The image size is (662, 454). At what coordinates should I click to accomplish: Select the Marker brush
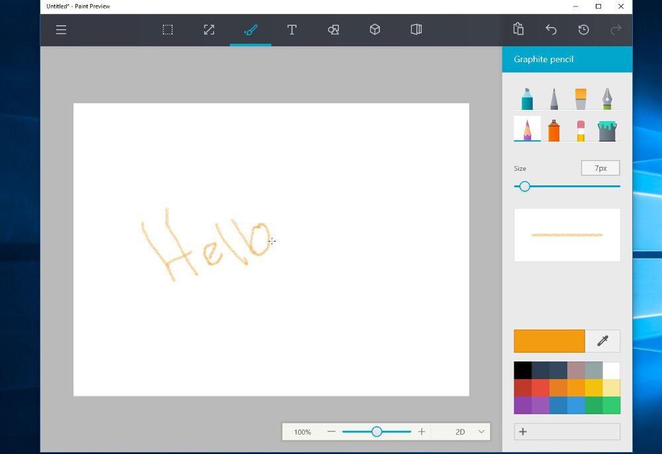coord(527,99)
